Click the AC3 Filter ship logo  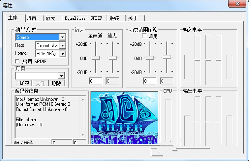(x=125, y=118)
